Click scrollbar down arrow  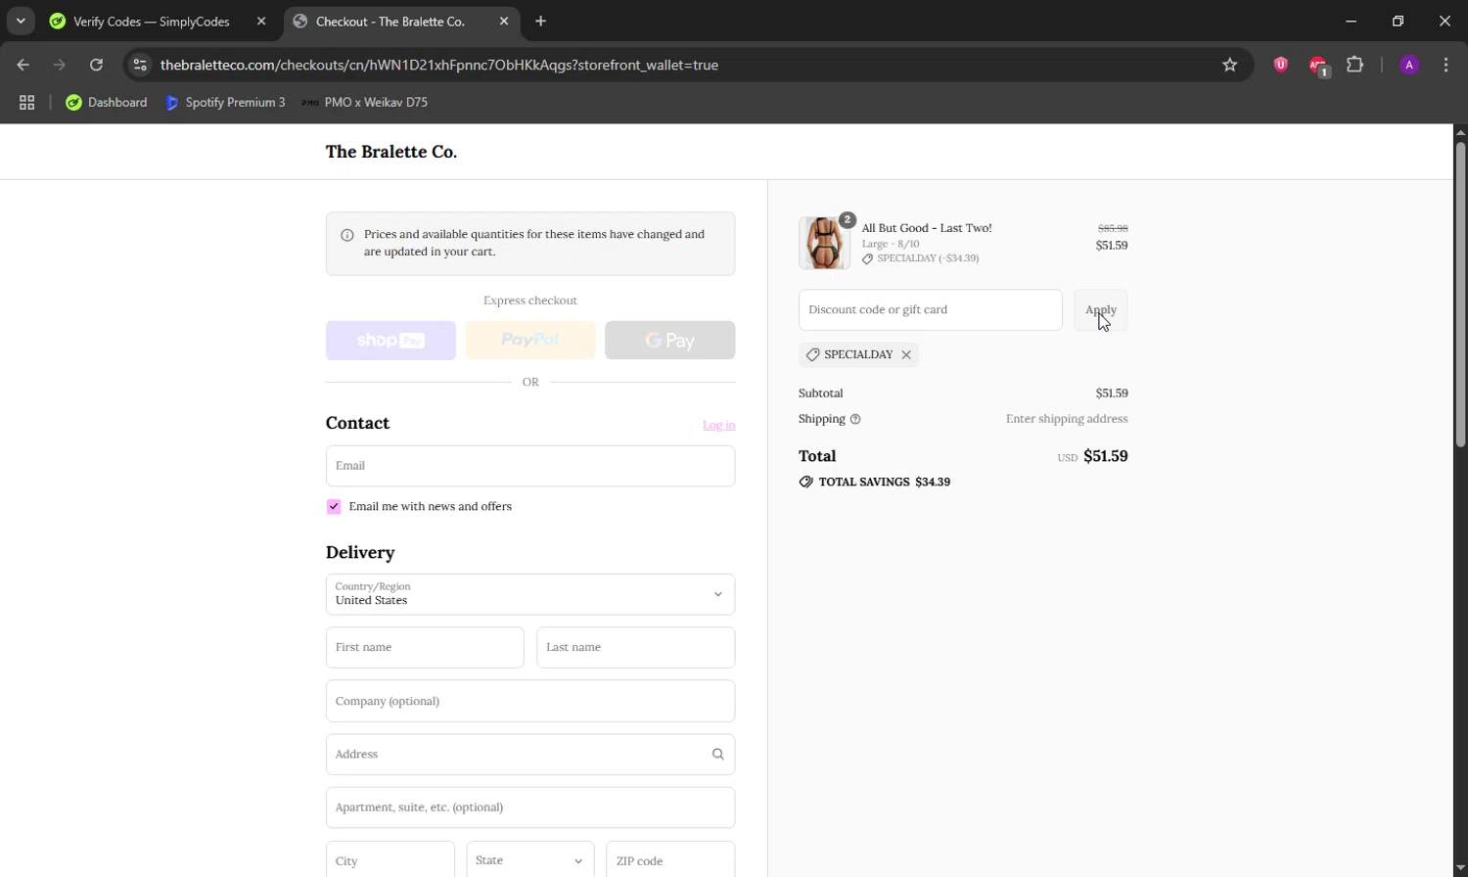1460,869
